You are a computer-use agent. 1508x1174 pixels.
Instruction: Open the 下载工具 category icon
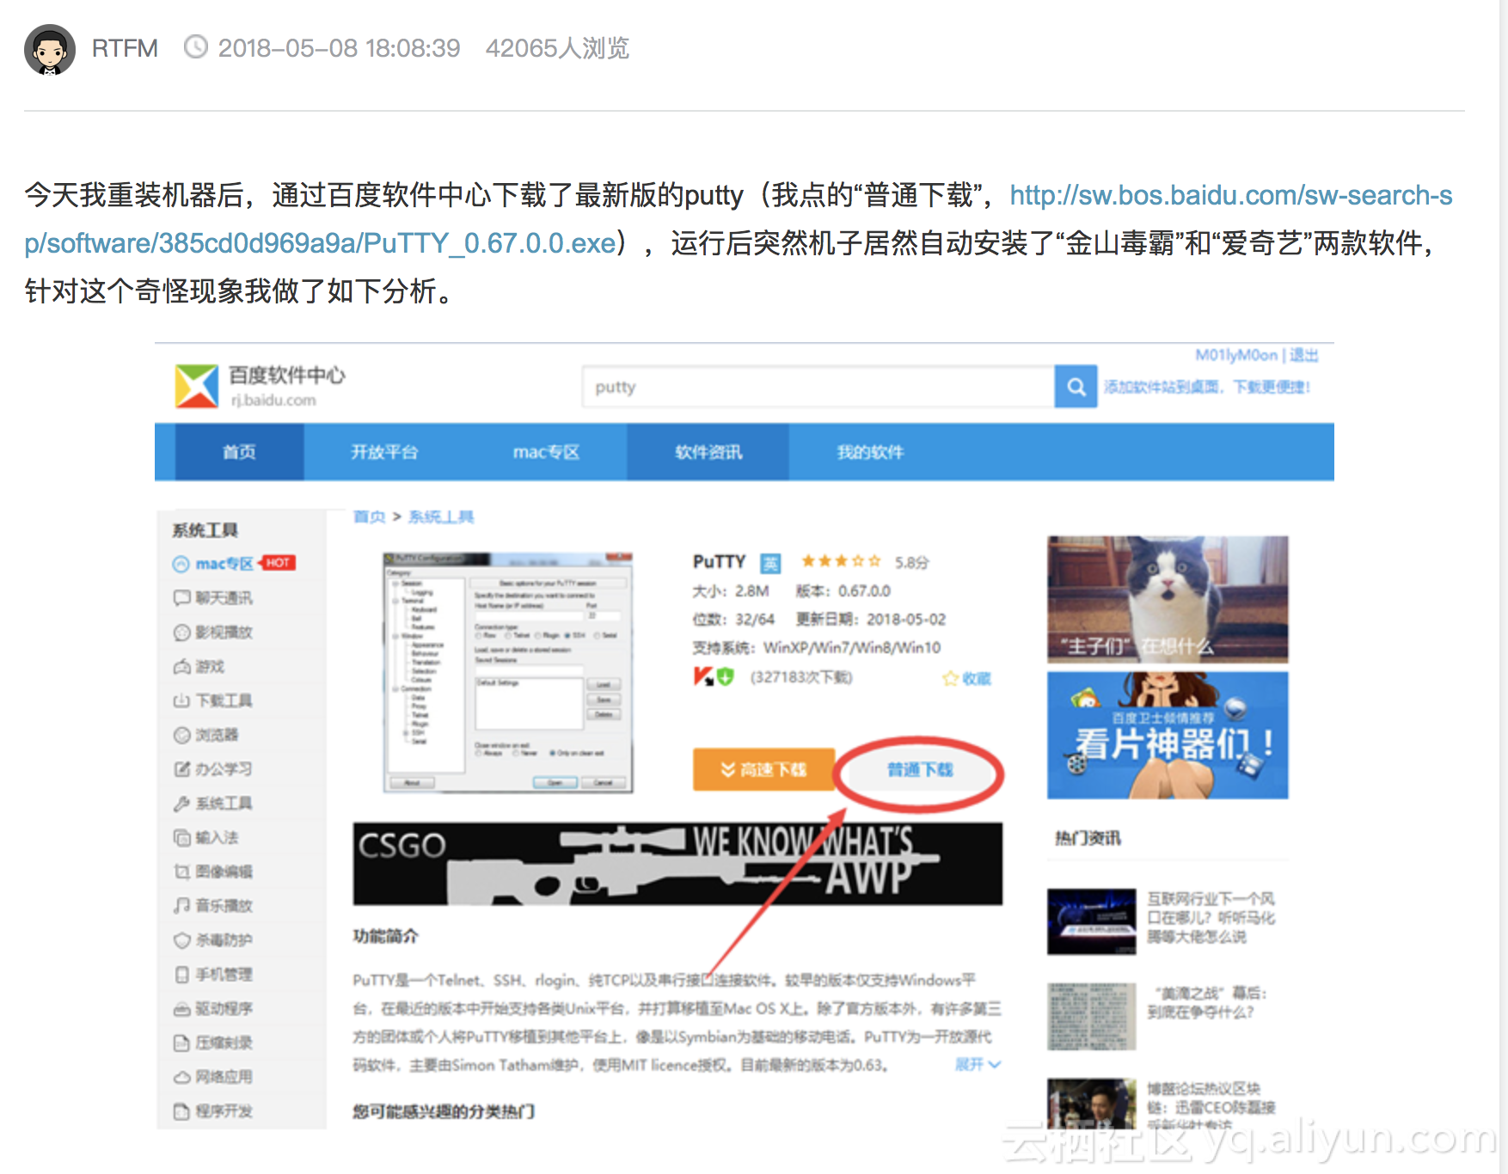[181, 700]
